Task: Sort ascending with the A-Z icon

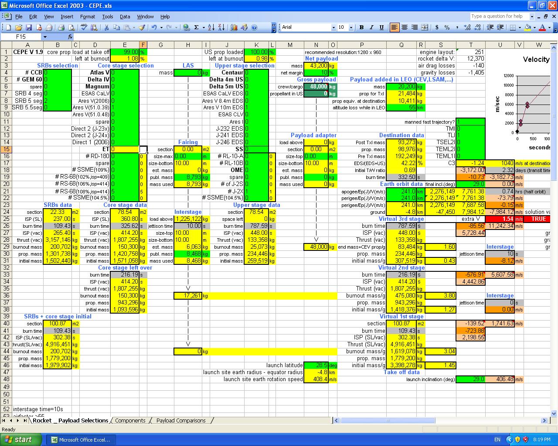Action: [211, 27]
